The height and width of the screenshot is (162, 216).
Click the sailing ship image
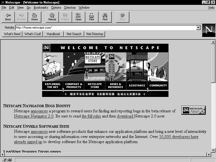[x=53, y=67]
